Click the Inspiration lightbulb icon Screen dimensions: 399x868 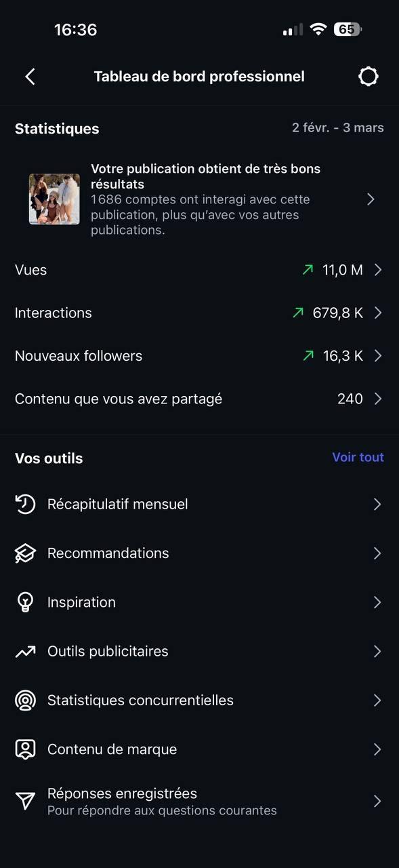click(x=24, y=602)
